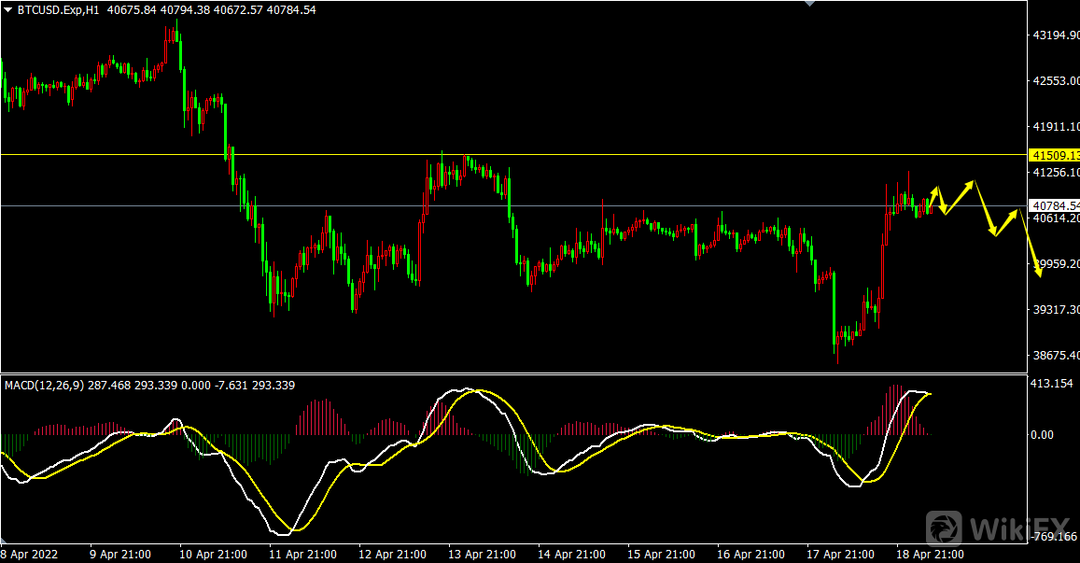This screenshot has width=1080, height=563.
Task: Click the 12 Apr 21:00 time label
Action: click(x=392, y=554)
